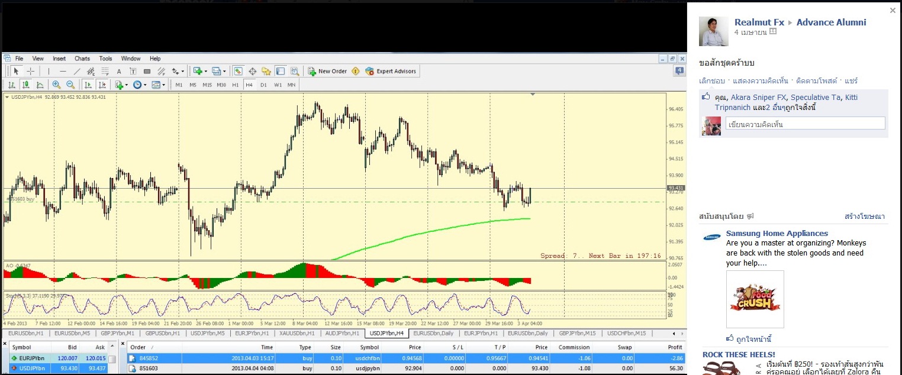Toggle chart Auto Scroll
This screenshot has height=375, width=902.
coord(88,85)
